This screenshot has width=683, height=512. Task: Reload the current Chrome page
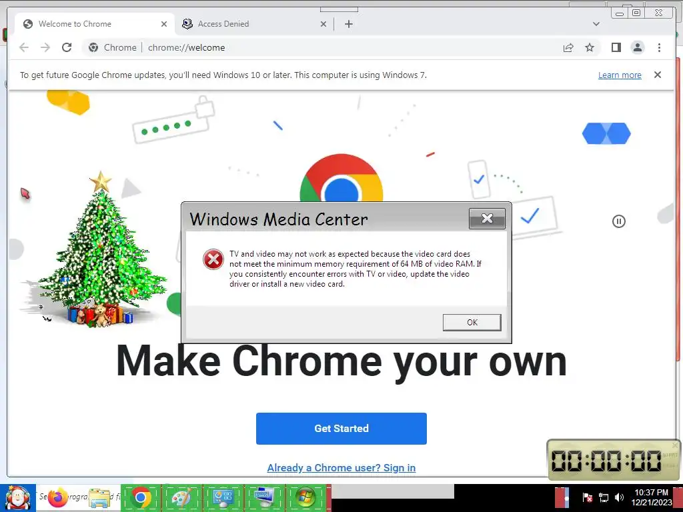tap(67, 47)
